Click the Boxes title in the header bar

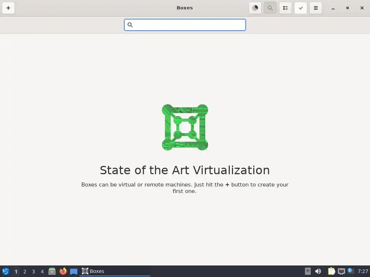pyautogui.click(x=185, y=8)
